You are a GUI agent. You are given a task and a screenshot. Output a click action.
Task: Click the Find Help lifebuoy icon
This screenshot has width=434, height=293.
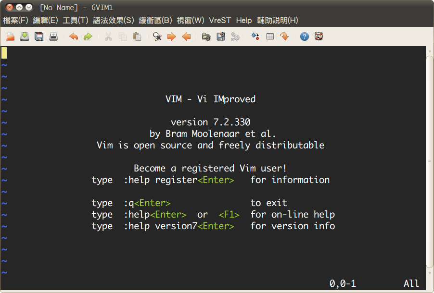coord(319,37)
